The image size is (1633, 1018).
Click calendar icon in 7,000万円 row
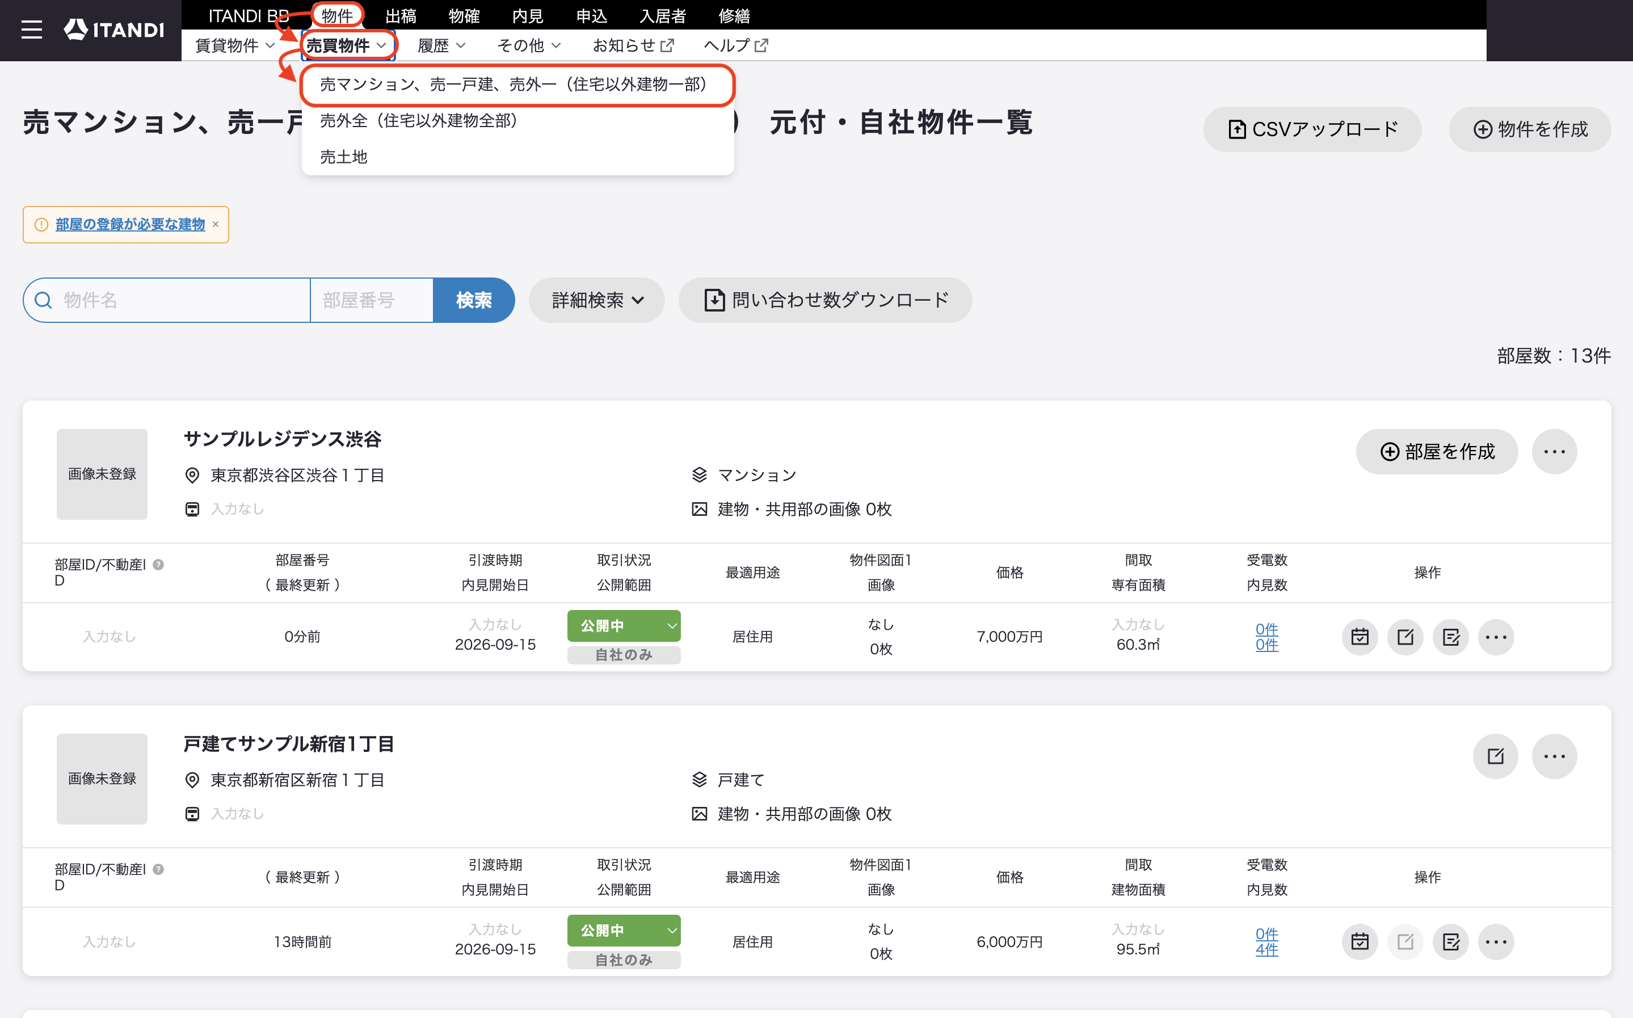(x=1360, y=636)
